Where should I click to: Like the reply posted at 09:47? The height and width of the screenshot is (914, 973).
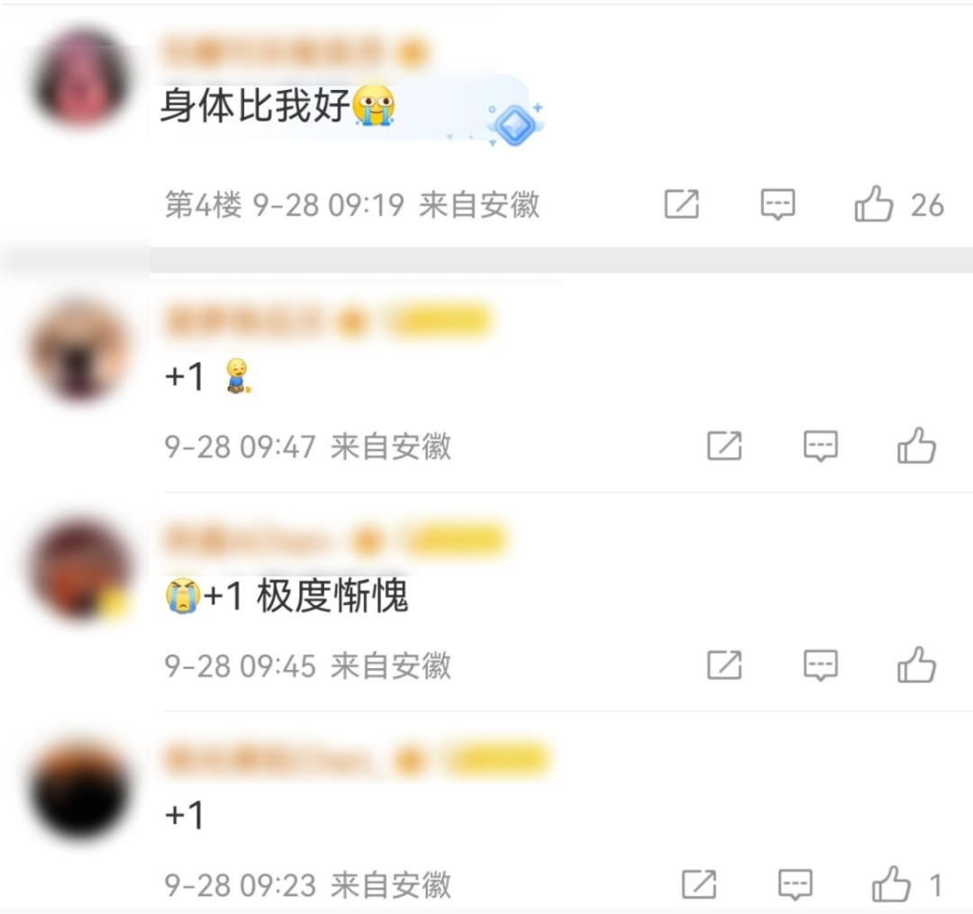pyautogui.click(x=916, y=446)
